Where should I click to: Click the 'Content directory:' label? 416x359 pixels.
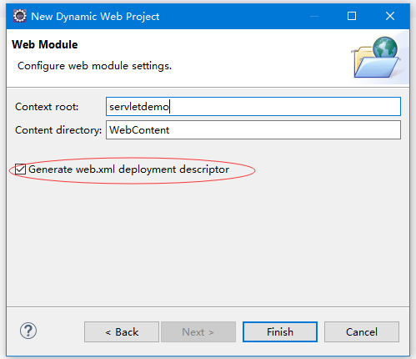click(58, 130)
